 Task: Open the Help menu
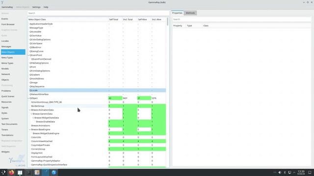coord(46,7)
